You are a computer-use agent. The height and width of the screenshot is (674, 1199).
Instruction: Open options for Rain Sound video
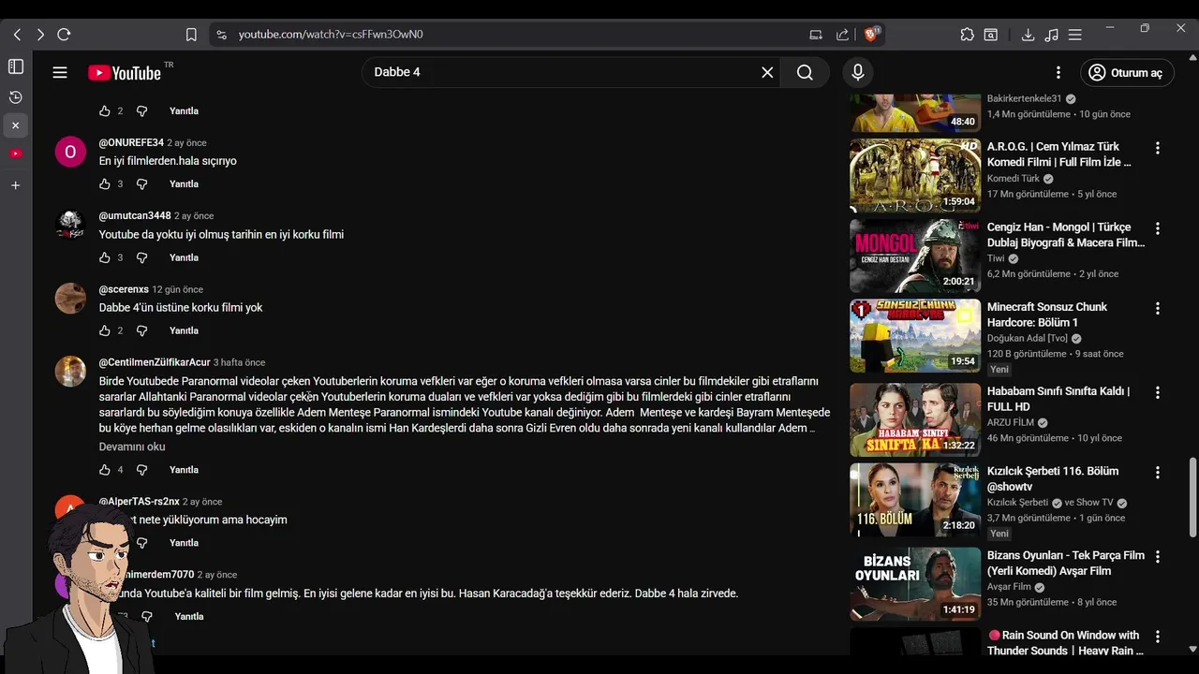(1158, 637)
